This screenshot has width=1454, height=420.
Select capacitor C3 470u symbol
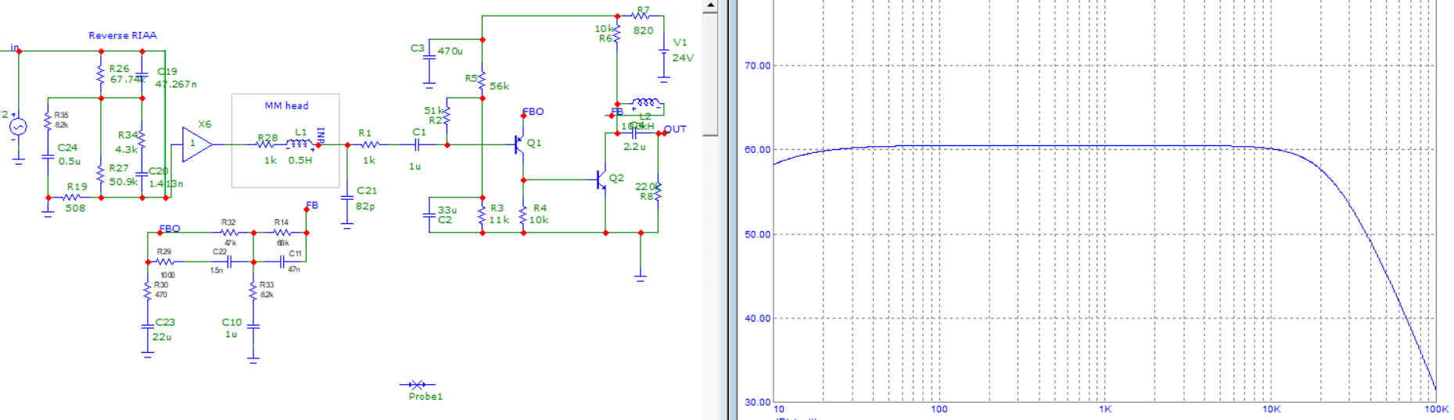pyautogui.click(x=429, y=59)
